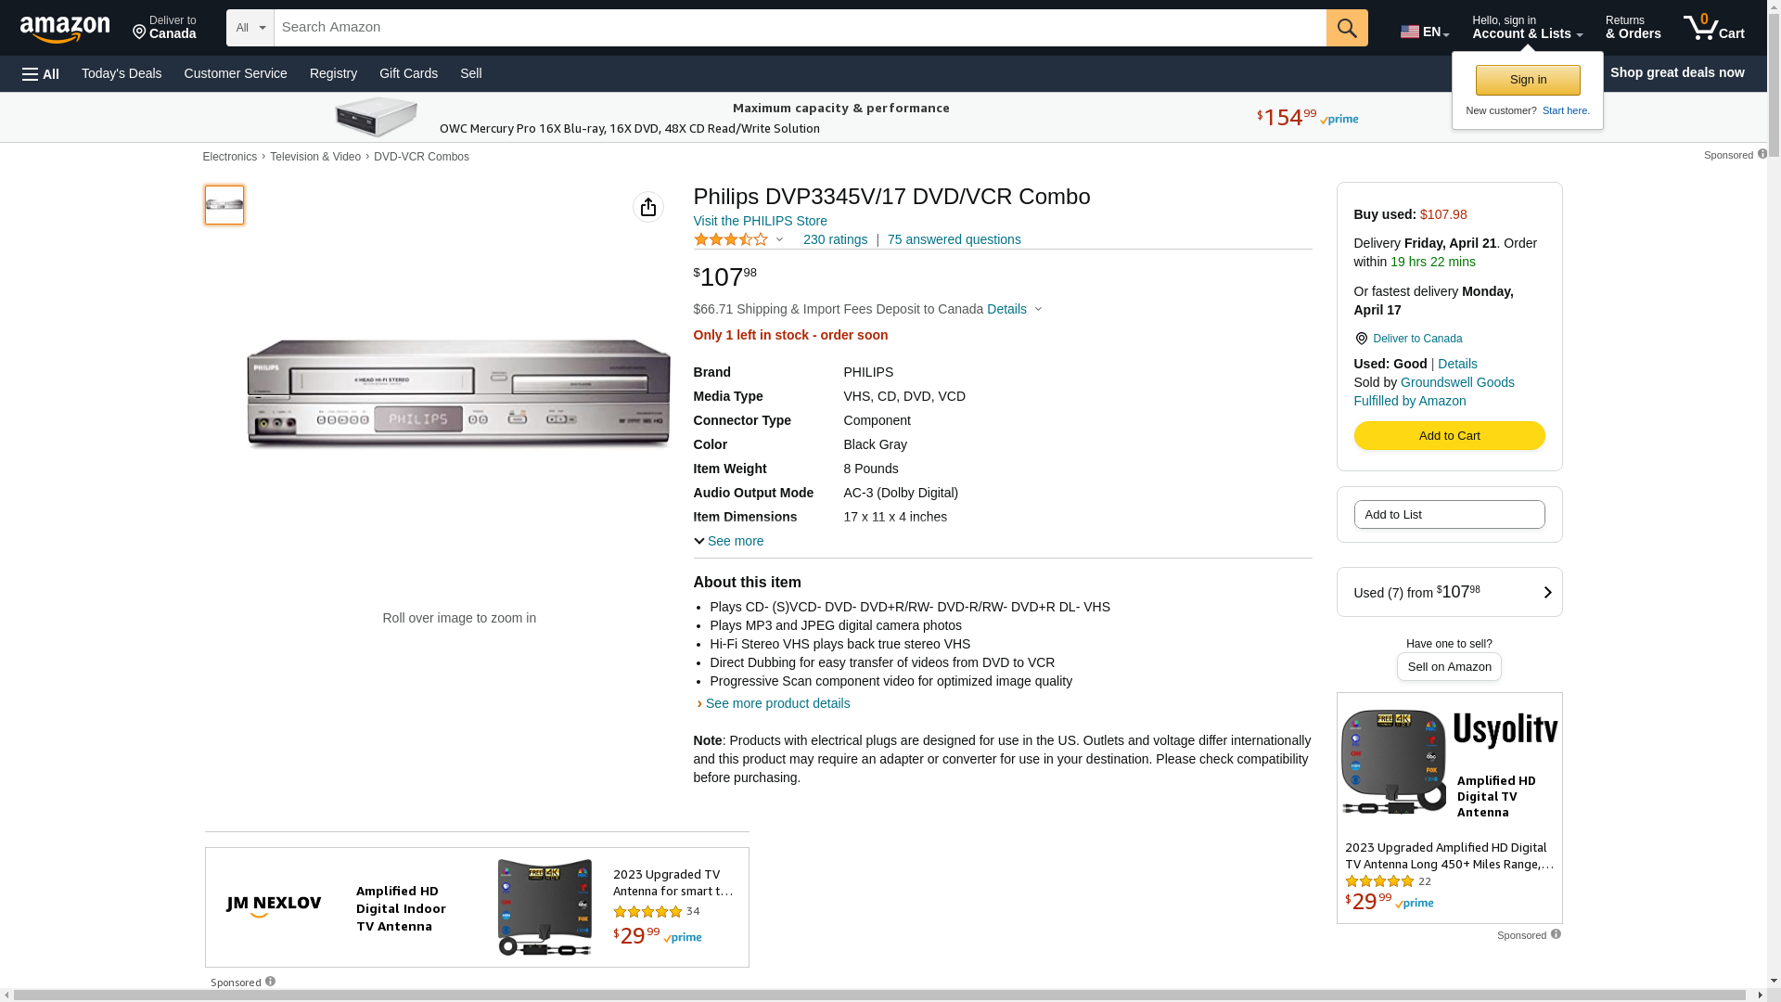Select the product image thumbnail
The height and width of the screenshot is (1002, 1781).
224,205
